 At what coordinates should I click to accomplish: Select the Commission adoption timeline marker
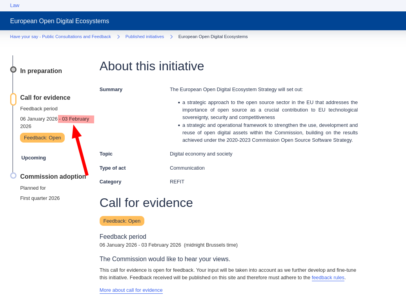pyautogui.click(x=13, y=176)
